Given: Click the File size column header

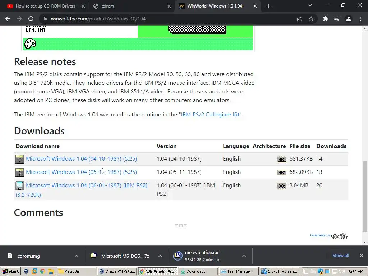Looking at the screenshot, I should point(300,146).
